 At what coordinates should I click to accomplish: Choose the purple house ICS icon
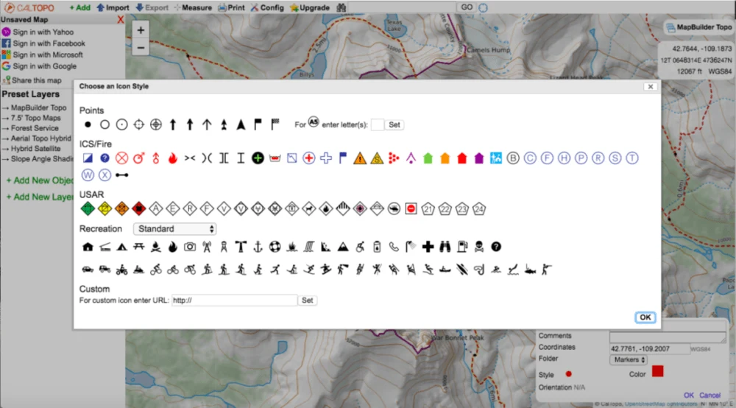click(479, 158)
